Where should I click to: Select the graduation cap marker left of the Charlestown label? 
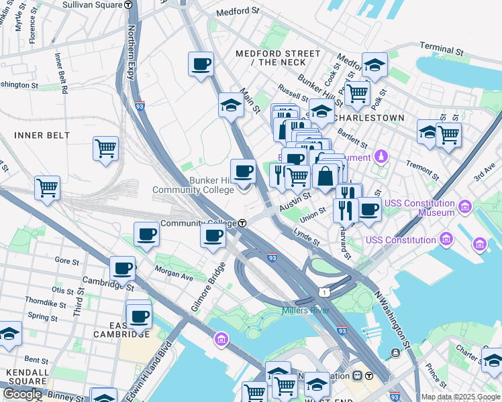(321, 113)
